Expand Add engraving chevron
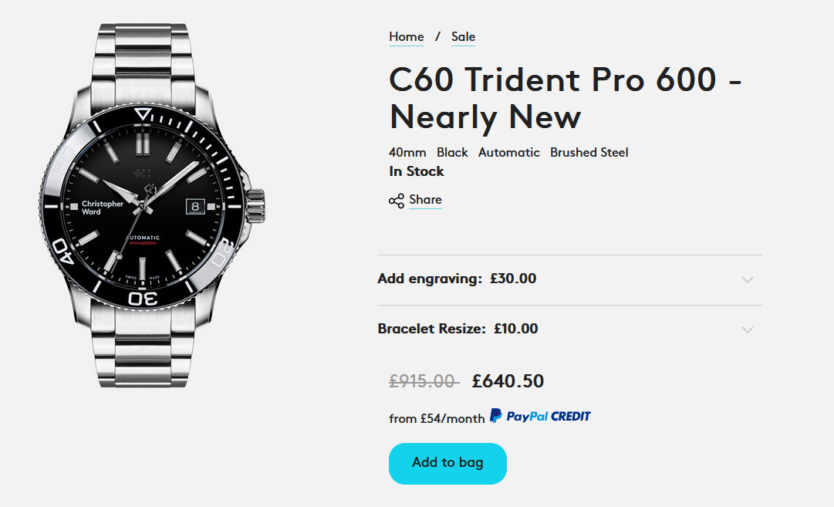Viewport: 834px width, 507px height. point(747,279)
